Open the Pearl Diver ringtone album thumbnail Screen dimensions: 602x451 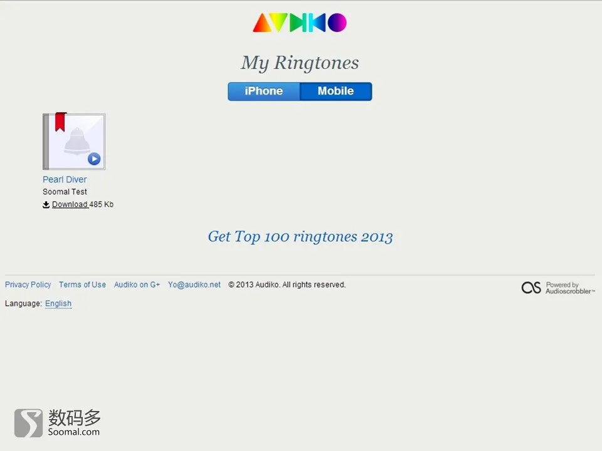coord(74,141)
